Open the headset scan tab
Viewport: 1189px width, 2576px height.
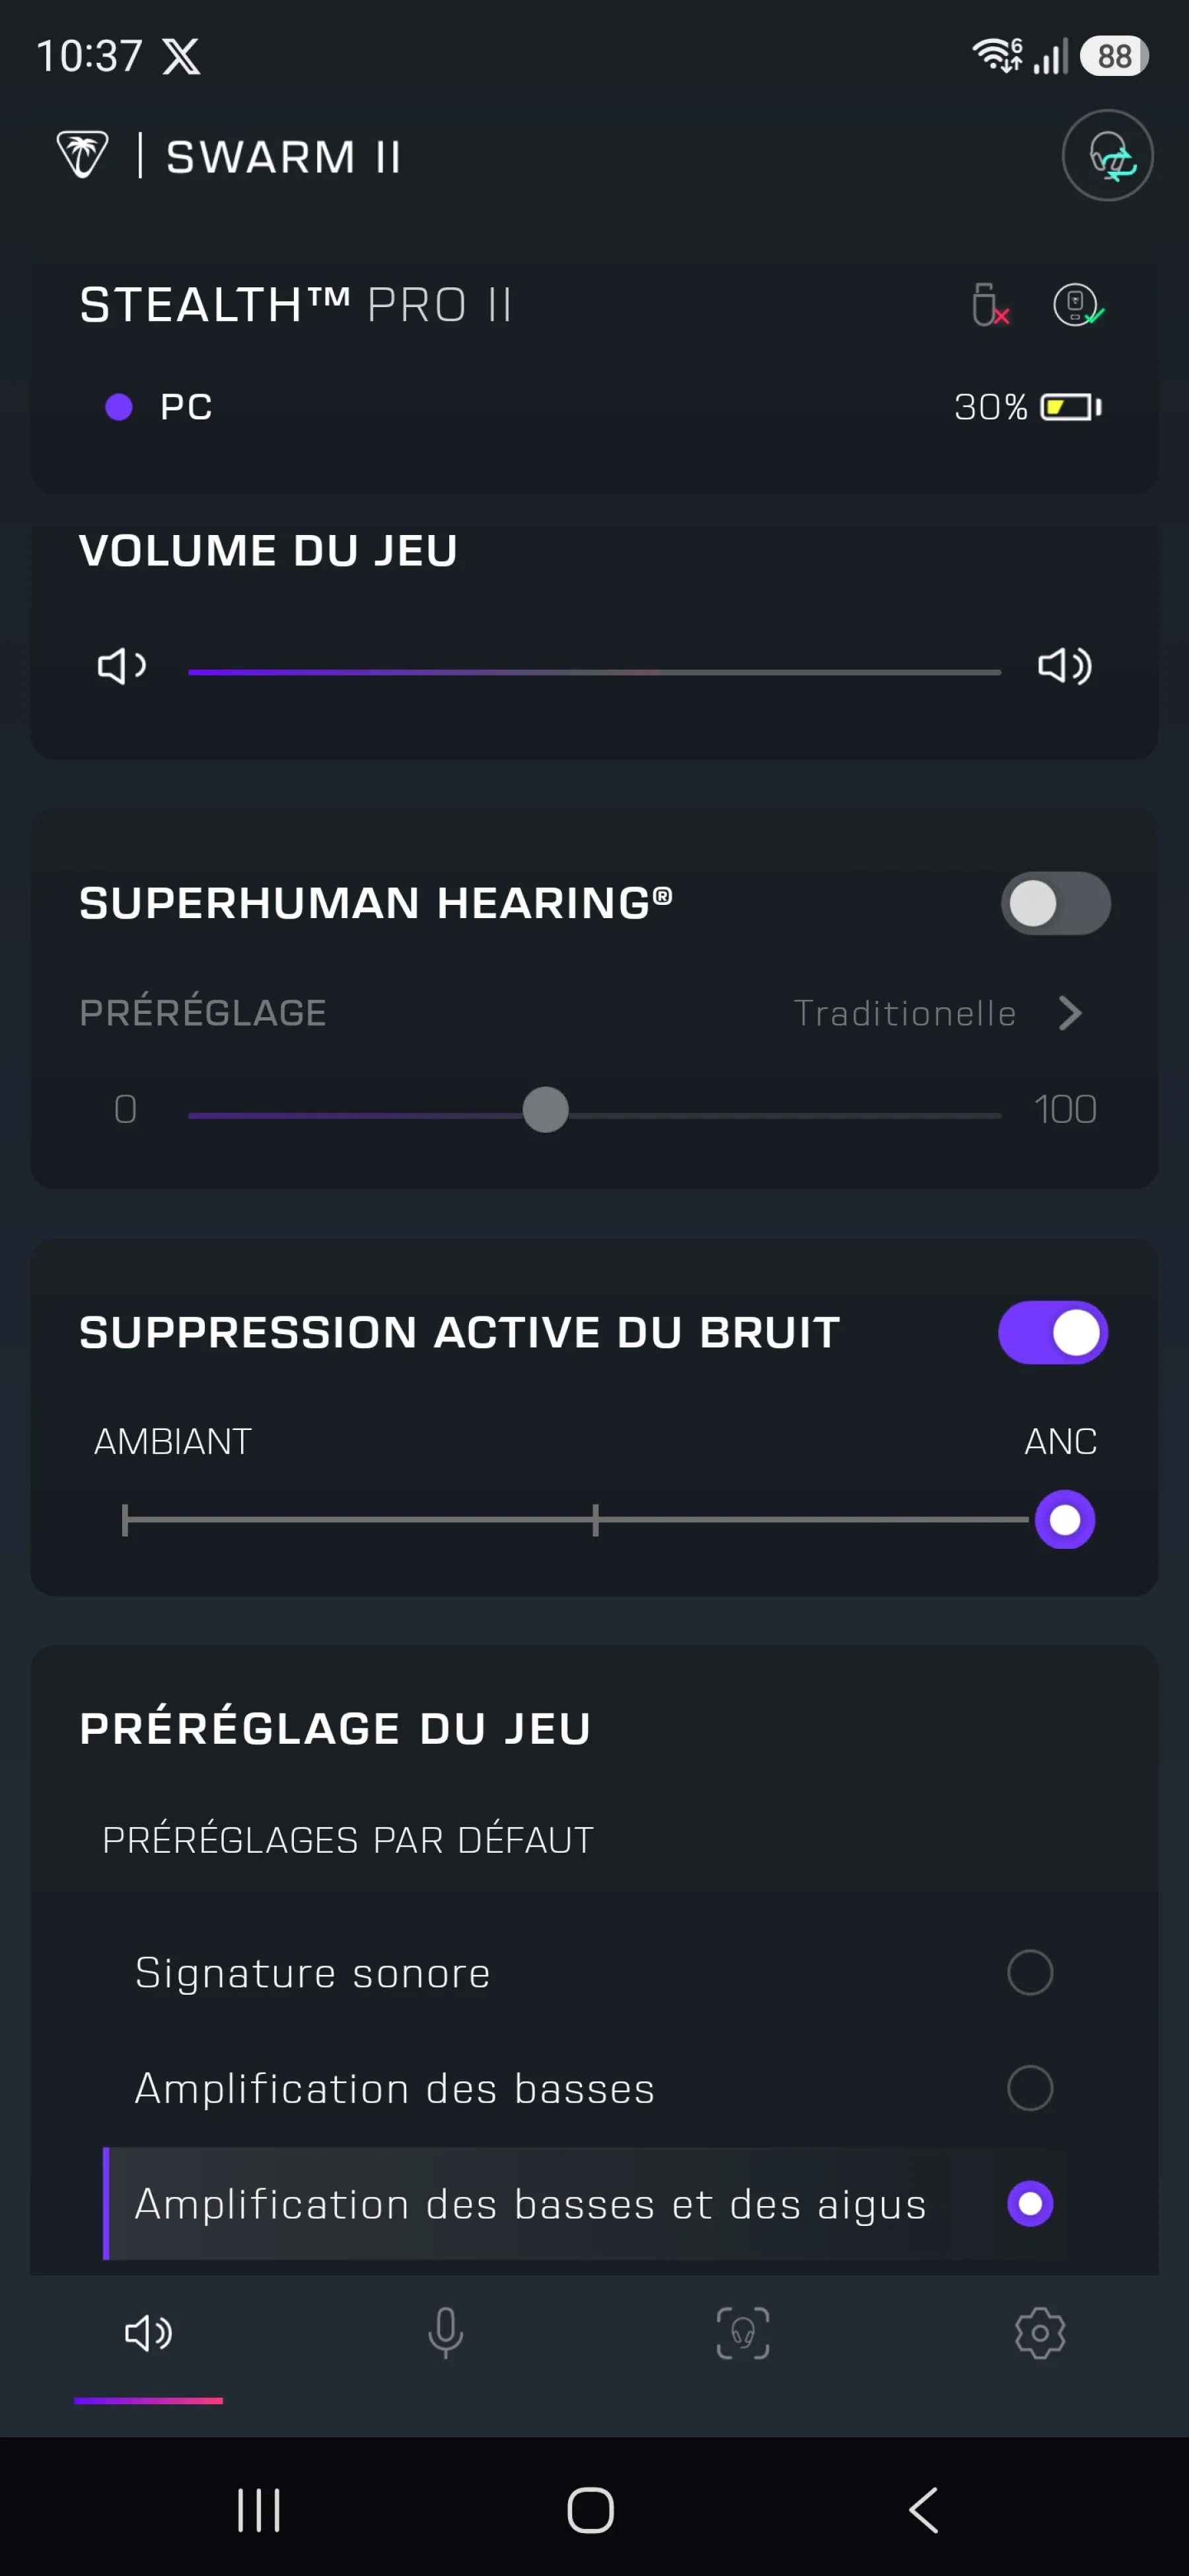[743, 2333]
